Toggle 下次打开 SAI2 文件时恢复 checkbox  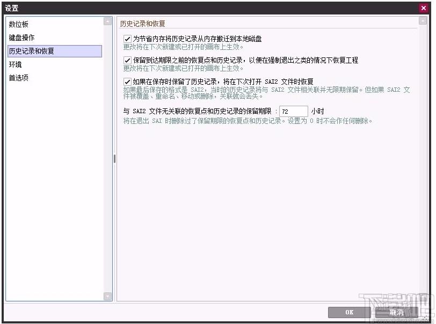click(127, 82)
